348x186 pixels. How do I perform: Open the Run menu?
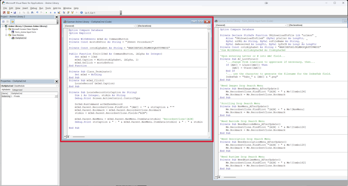pos(41,8)
